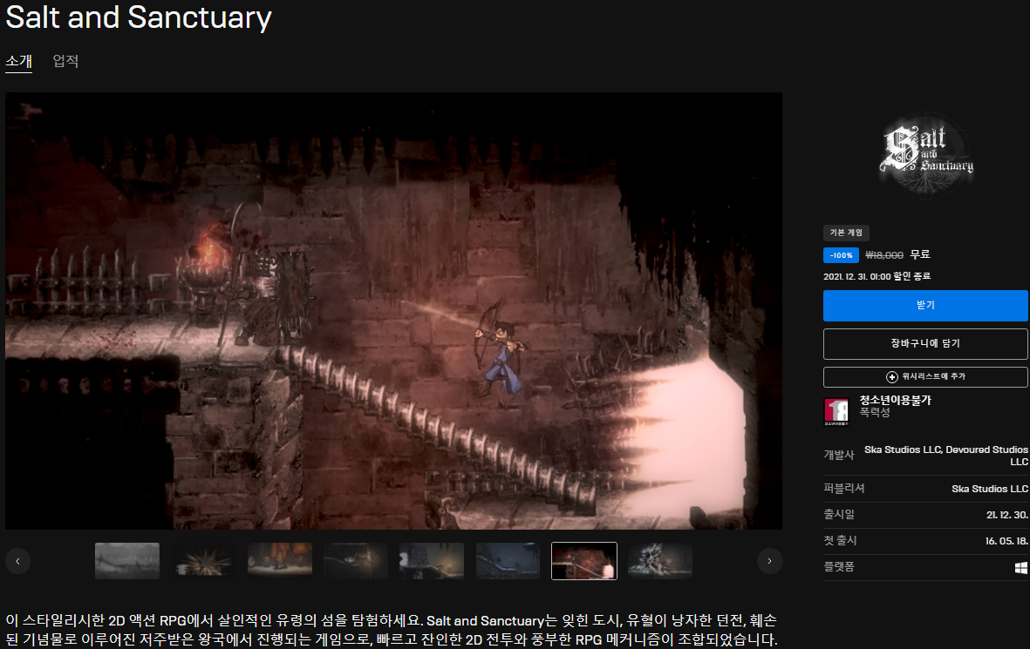1030x649 pixels.
Task: Click the 폭력성 descriptor text
Action: point(874,412)
